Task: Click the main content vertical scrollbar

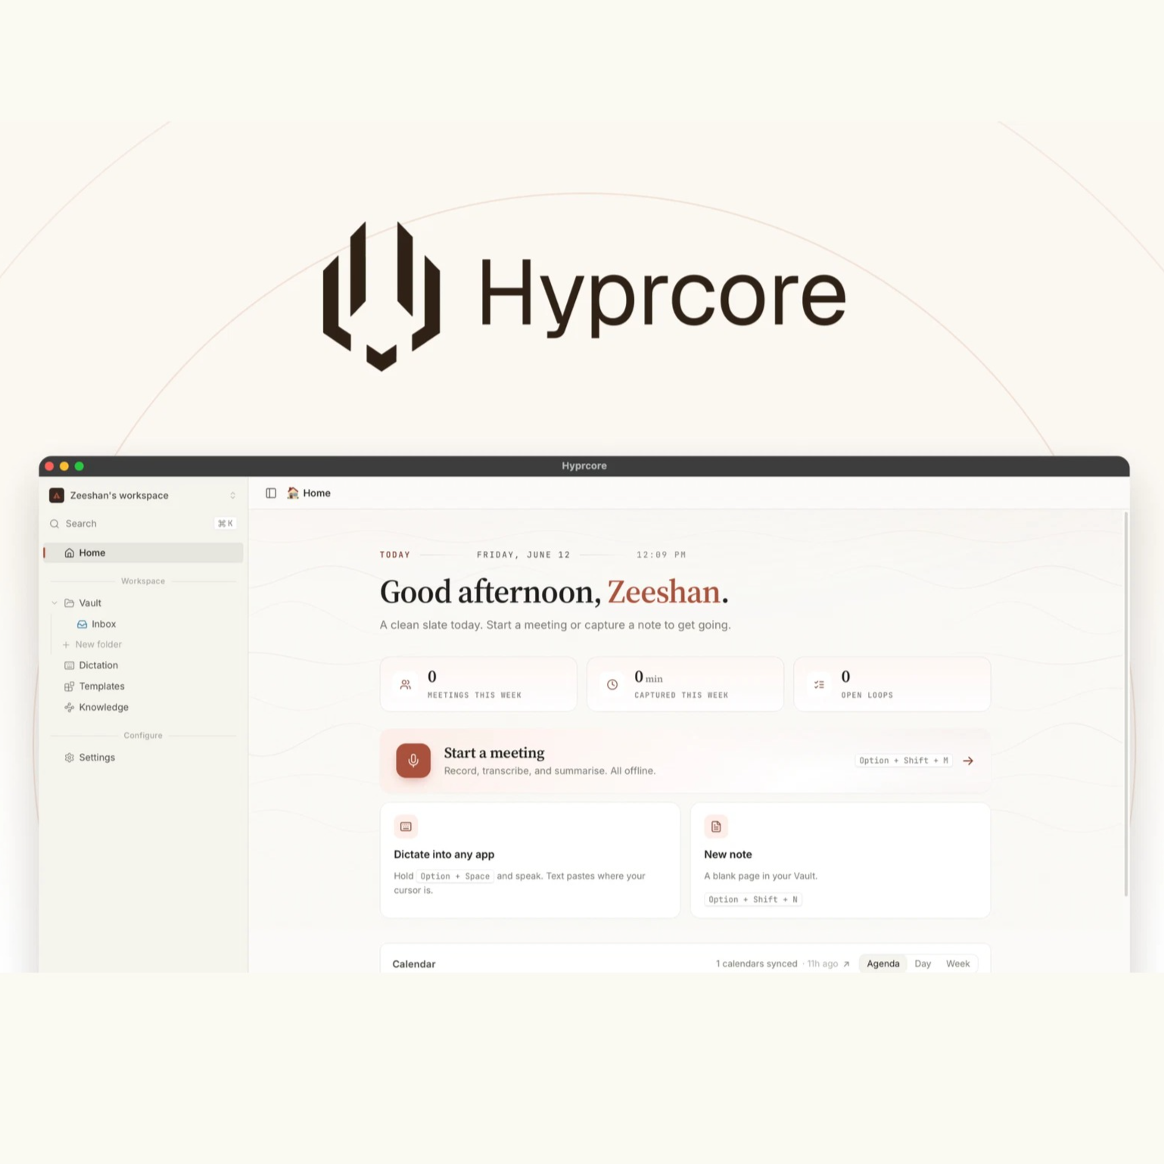Action: pyautogui.click(x=1125, y=704)
